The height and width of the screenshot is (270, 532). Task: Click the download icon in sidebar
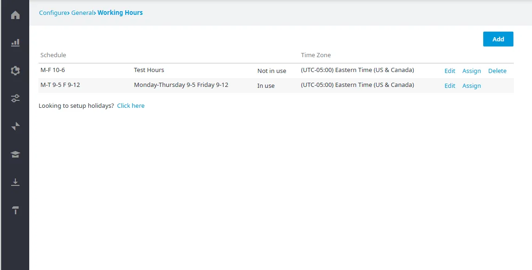(x=15, y=182)
